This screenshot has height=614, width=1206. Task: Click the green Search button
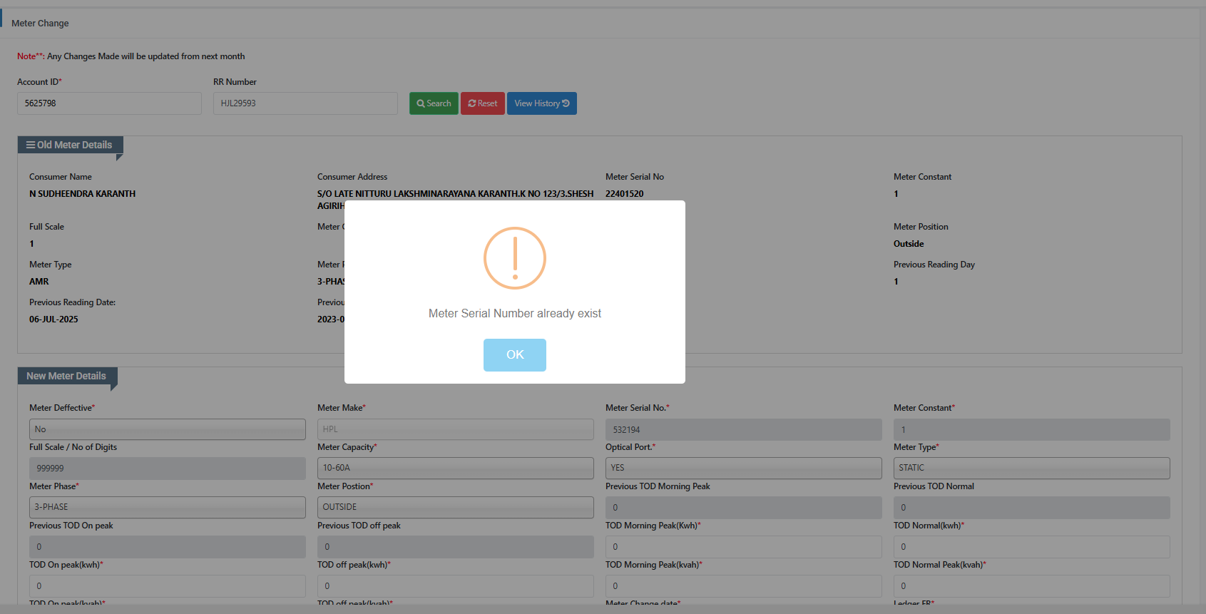(x=434, y=103)
